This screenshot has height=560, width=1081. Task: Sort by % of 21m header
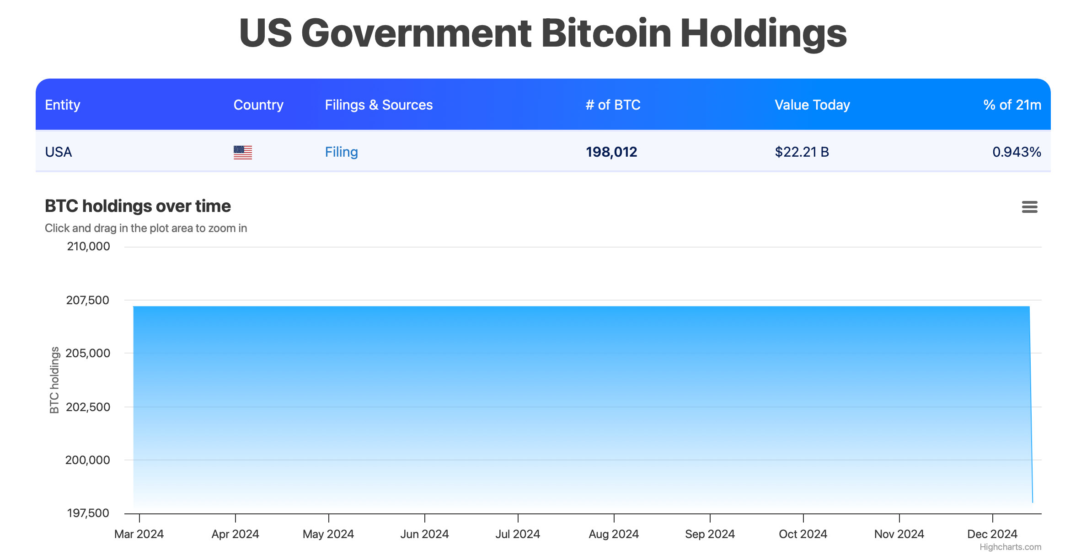point(1012,105)
